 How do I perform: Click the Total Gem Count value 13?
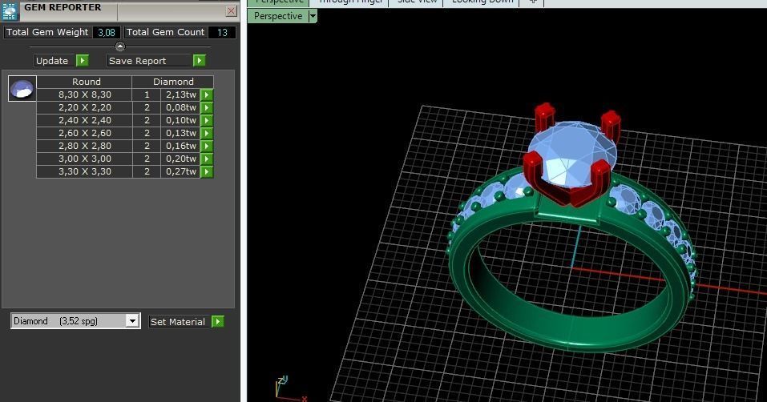tap(222, 32)
